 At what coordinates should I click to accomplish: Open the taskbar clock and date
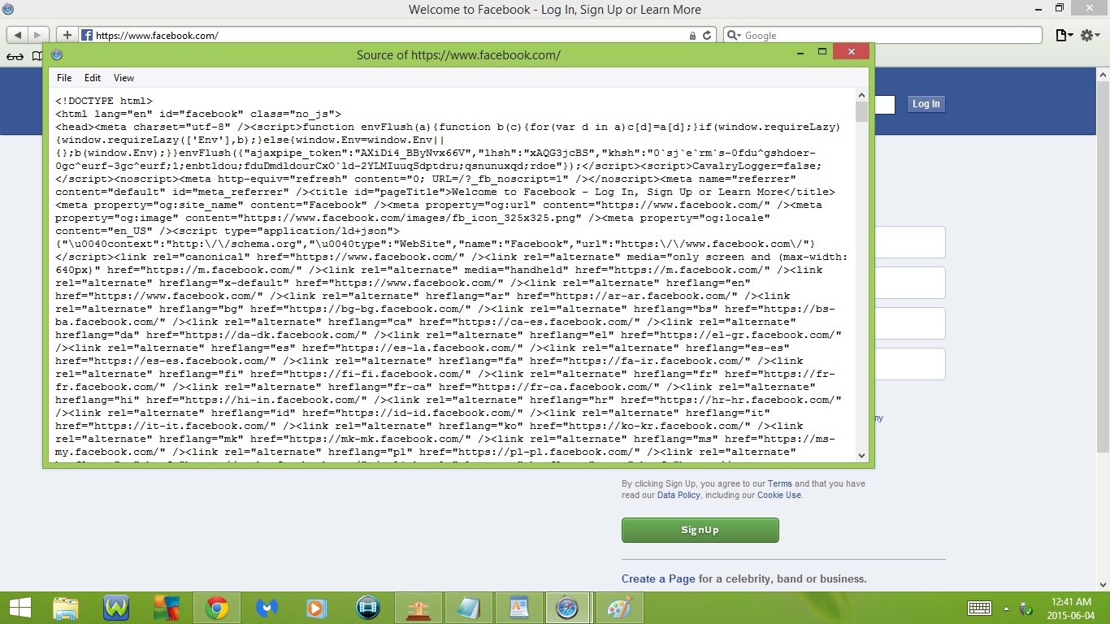click(x=1070, y=608)
